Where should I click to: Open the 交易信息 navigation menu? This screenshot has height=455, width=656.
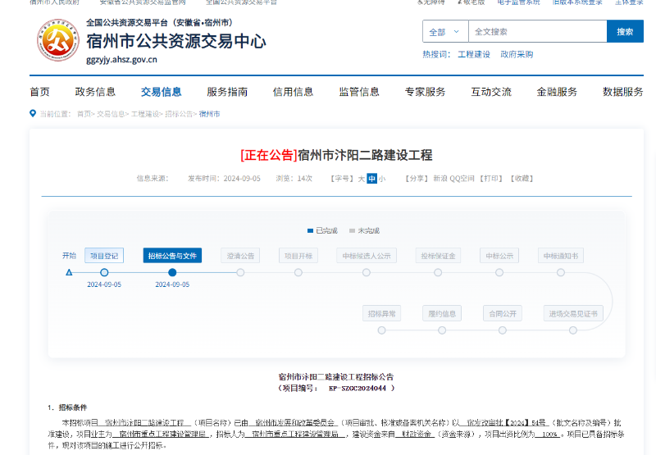pos(161,92)
